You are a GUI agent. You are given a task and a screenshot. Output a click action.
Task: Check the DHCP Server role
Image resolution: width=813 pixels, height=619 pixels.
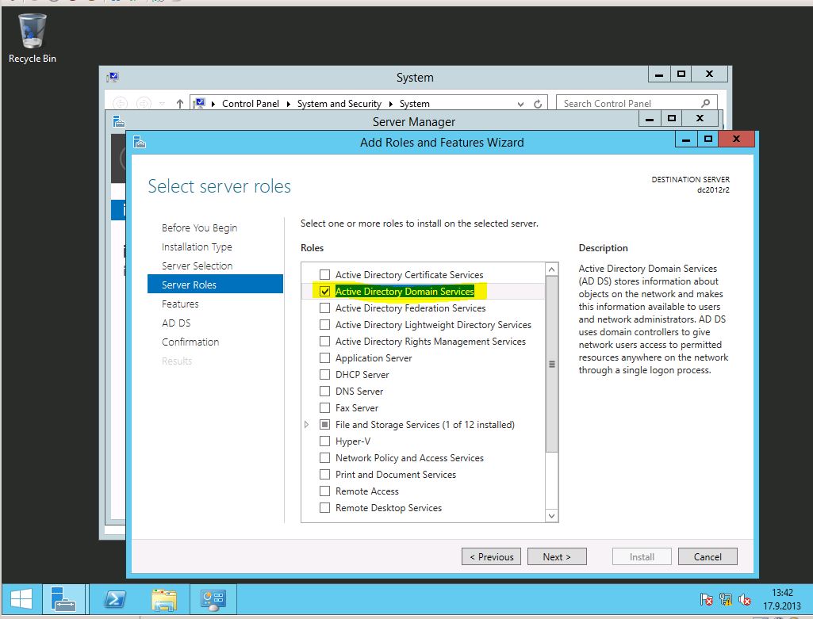pyautogui.click(x=324, y=374)
